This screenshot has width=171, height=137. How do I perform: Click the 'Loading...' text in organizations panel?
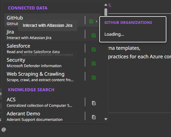(x=114, y=34)
